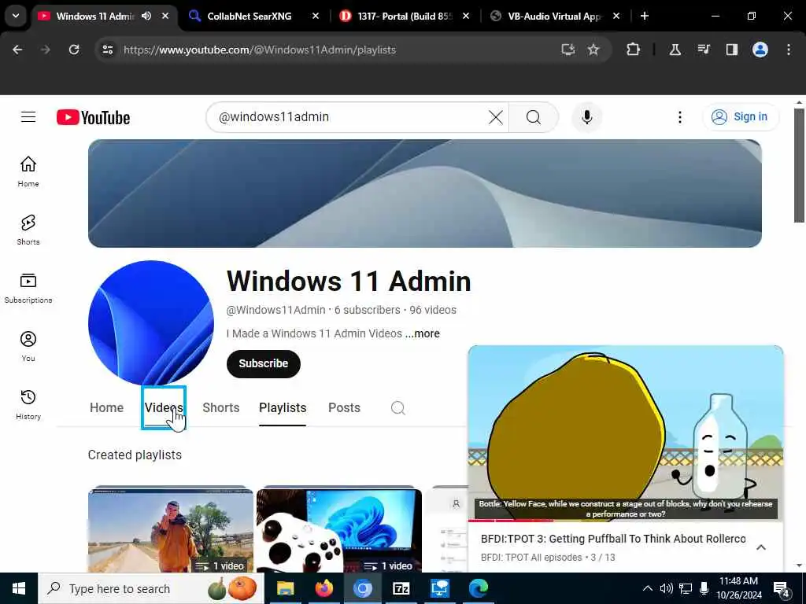
Task: Open media controls in browser toolbar
Action: [x=704, y=50]
